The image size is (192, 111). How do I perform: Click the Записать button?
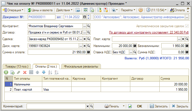(x=159, y=106)
